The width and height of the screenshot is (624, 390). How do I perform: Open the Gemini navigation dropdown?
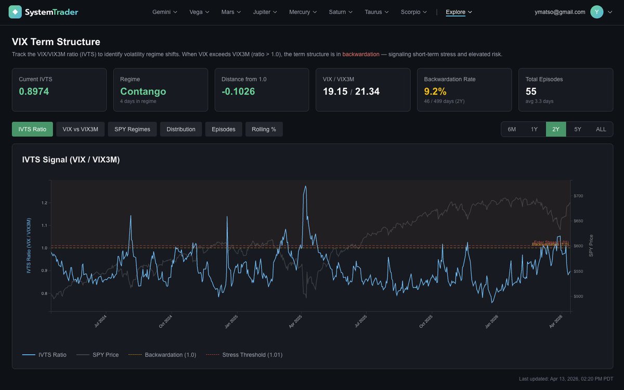tap(164, 11)
